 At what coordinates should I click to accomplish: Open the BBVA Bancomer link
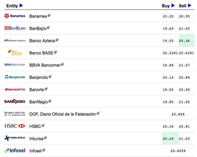[45, 65]
